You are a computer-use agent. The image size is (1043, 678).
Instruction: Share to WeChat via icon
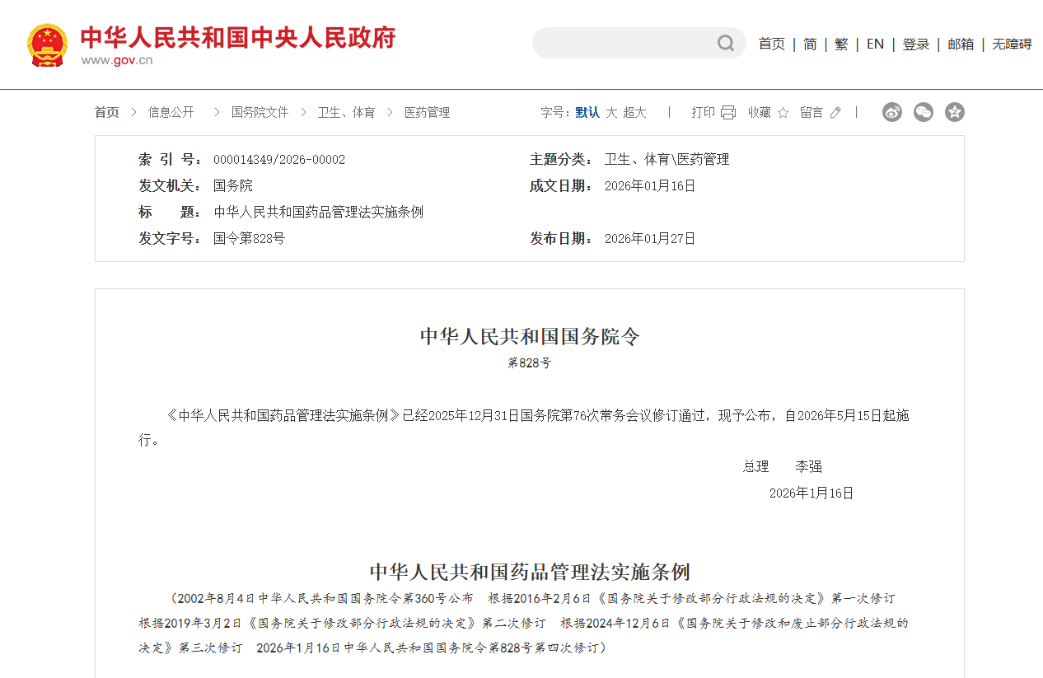click(924, 112)
